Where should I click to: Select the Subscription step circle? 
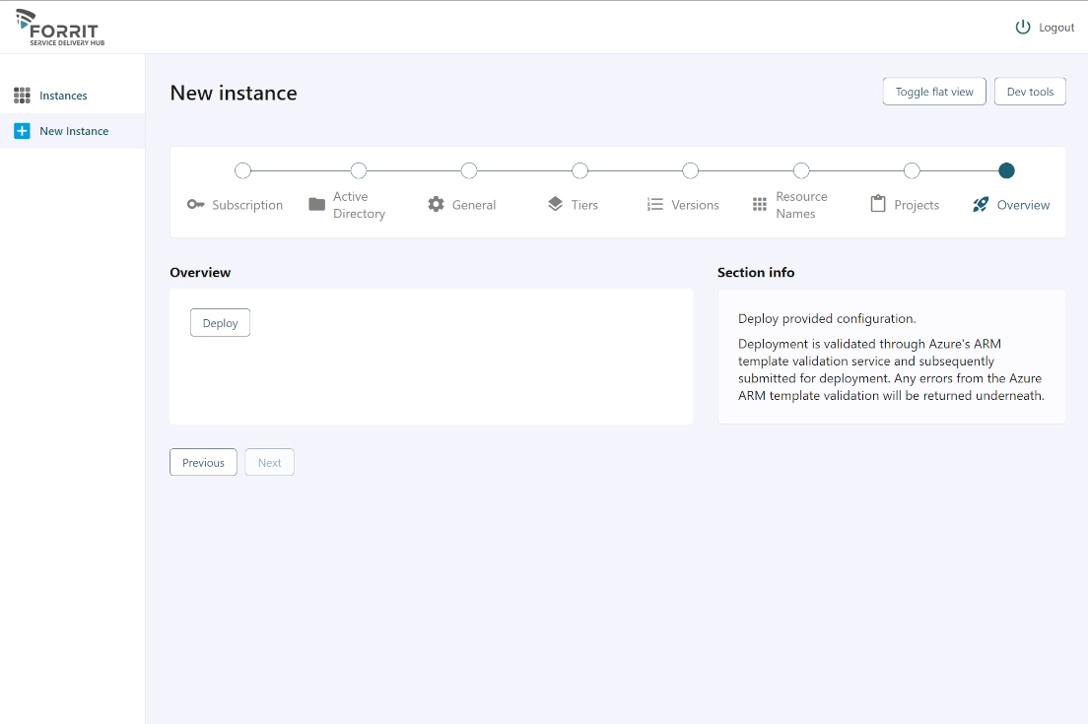click(x=242, y=170)
